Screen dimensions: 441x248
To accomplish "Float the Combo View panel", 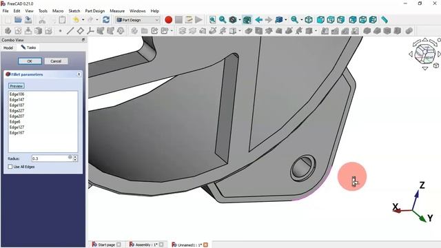I will [x=83, y=40].
